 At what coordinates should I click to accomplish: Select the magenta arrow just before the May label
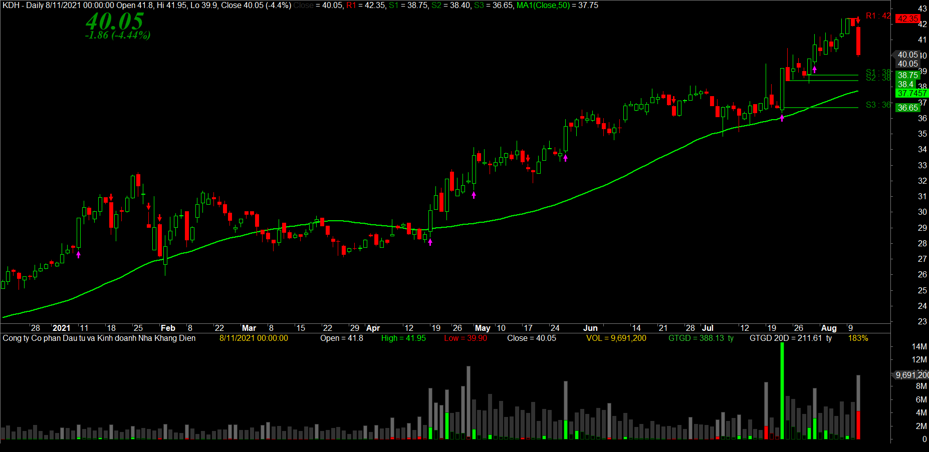pos(474,195)
